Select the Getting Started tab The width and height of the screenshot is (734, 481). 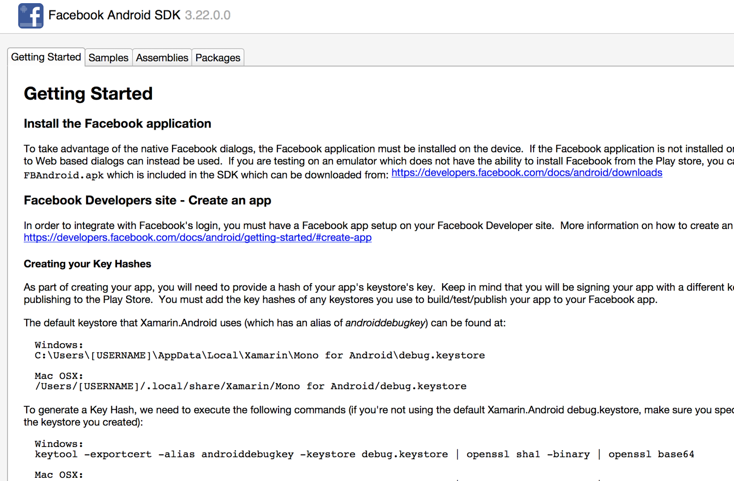click(x=46, y=57)
